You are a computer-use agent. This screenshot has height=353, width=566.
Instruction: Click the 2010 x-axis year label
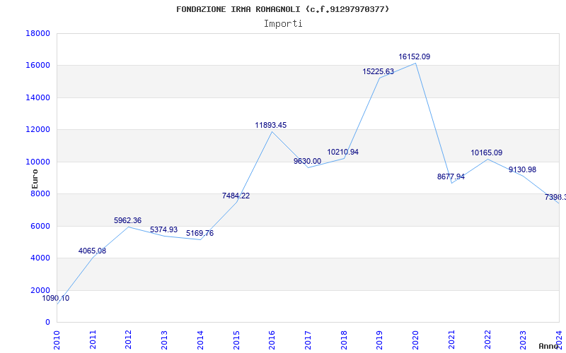click(57, 340)
